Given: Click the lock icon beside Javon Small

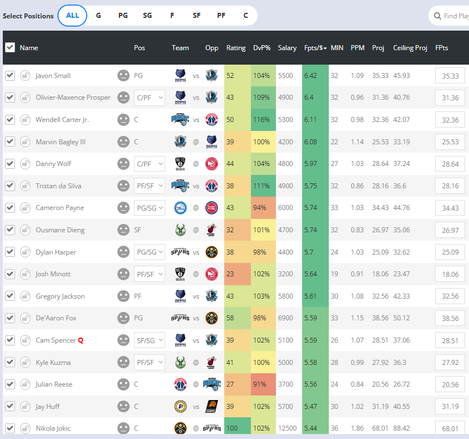Looking at the screenshot, I should [x=25, y=76].
